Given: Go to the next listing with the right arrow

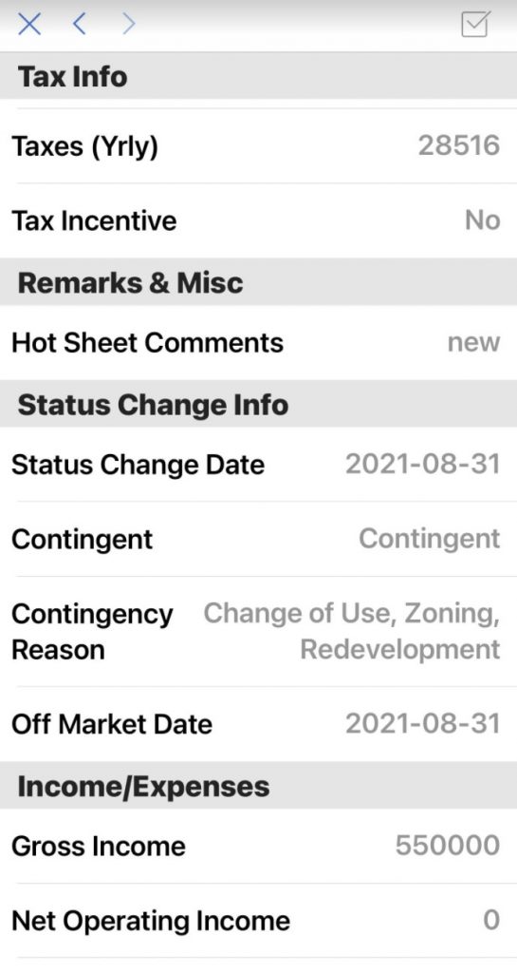Looking at the screenshot, I should pyautogui.click(x=128, y=24).
